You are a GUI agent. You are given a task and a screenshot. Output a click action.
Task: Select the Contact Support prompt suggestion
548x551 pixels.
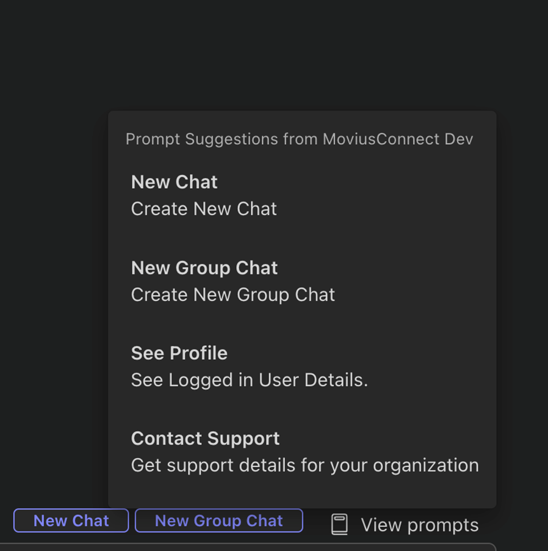click(205, 439)
